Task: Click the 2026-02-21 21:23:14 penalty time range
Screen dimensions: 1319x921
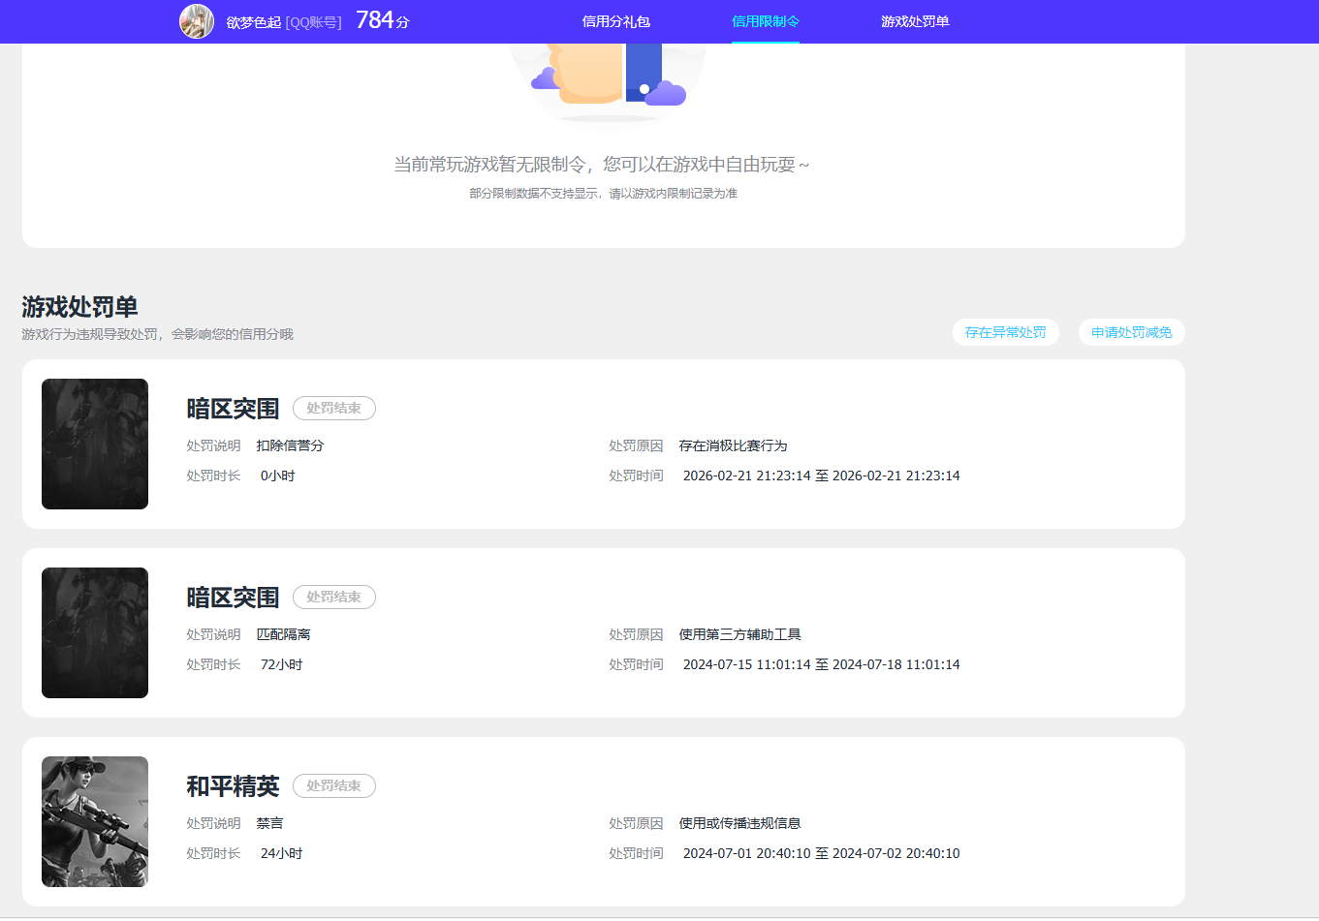Action: click(x=822, y=476)
